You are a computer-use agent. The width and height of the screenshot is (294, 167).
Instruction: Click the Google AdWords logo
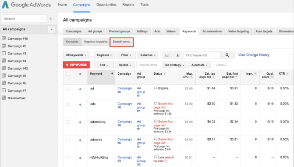[26, 5]
